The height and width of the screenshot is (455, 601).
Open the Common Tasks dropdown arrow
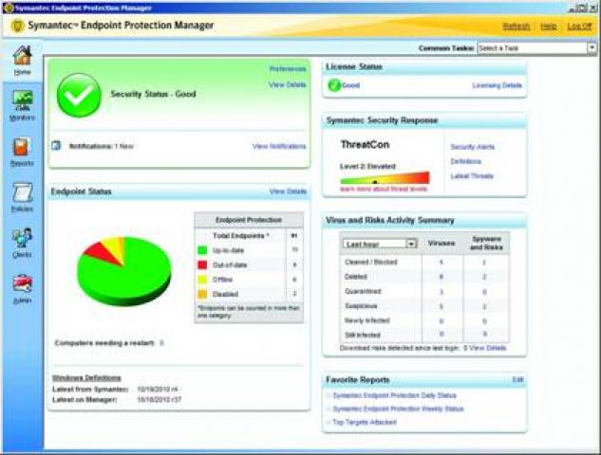(x=592, y=47)
